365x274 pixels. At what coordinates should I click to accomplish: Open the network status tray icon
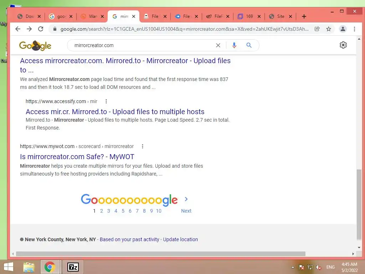310,267
